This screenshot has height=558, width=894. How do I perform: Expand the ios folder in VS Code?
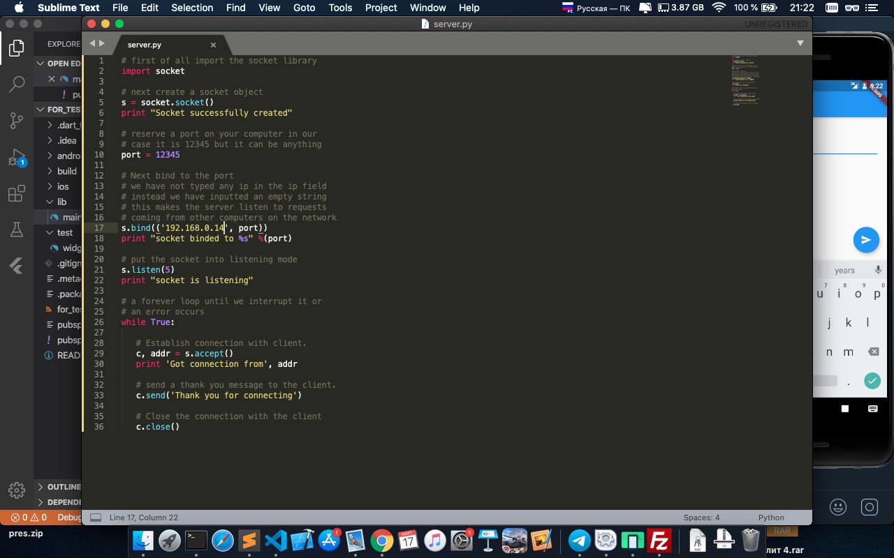(x=50, y=186)
